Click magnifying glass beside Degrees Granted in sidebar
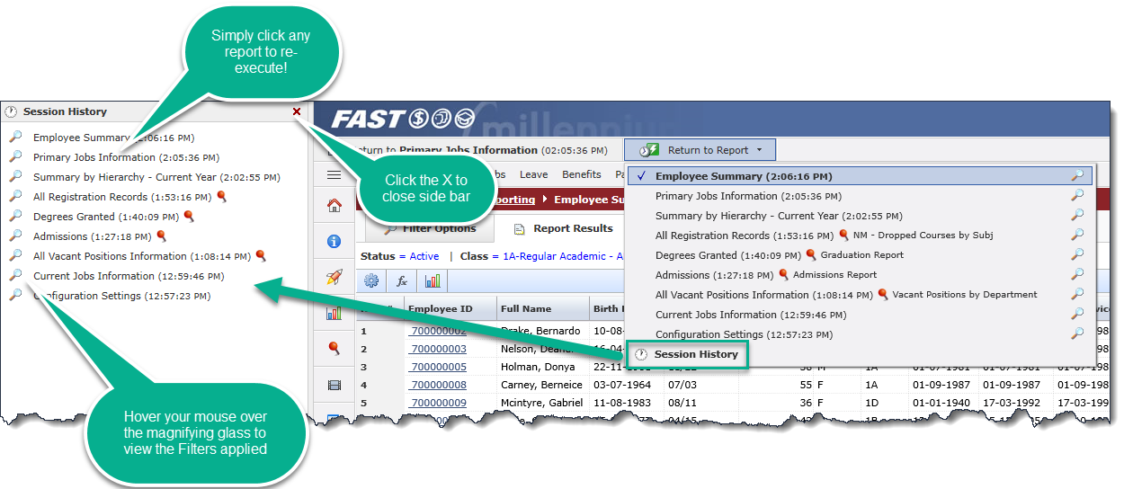The width and height of the screenshot is (1124, 489). point(15,217)
